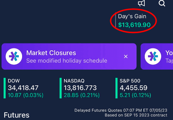
Task: Tap the logo on the partially visible card
Action: pyautogui.click(x=153, y=56)
